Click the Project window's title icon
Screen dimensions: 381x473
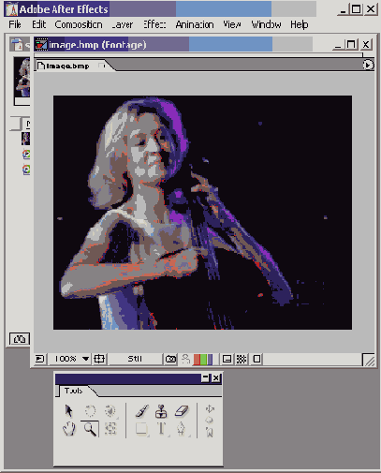point(16,44)
